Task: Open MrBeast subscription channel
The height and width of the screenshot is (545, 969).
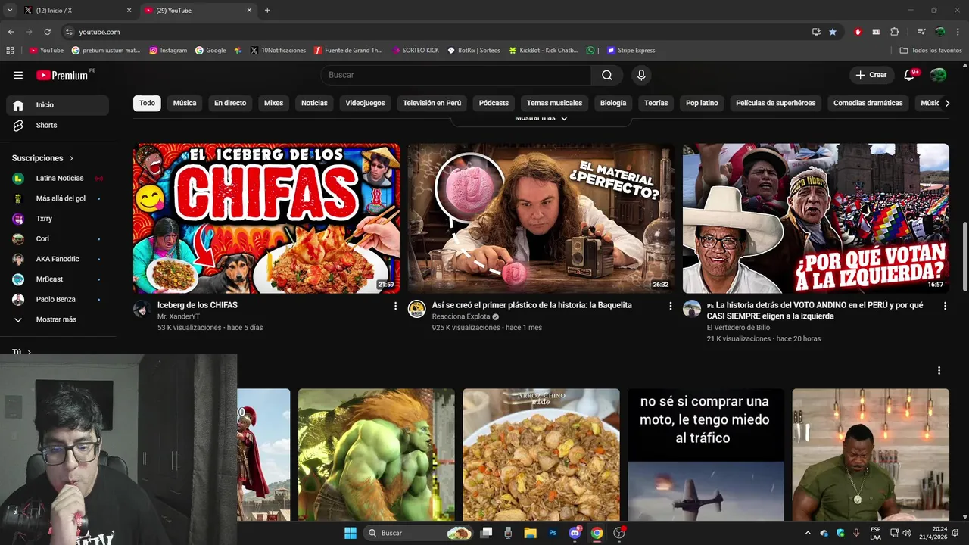Action: [58, 279]
